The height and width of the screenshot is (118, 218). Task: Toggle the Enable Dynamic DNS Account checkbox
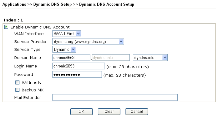[7, 27]
